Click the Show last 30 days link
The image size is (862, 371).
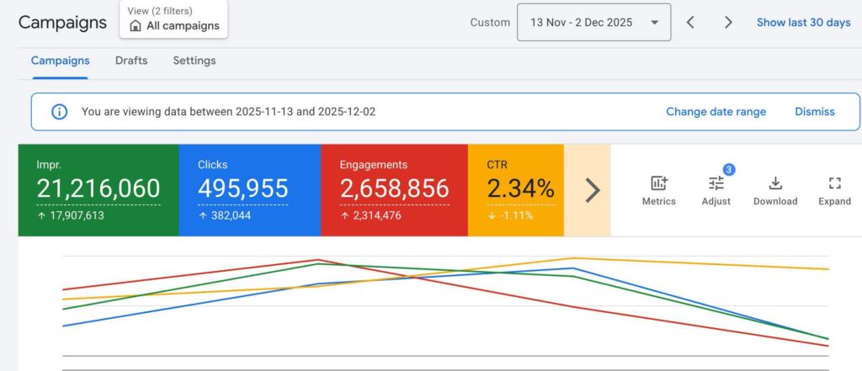tap(804, 23)
